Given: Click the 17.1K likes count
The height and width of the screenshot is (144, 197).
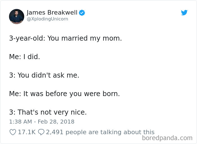Looking at the screenshot, I should point(26,132).
